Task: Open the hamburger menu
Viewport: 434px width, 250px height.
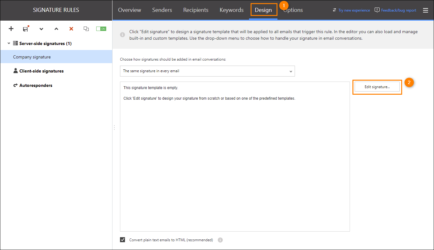Action: tap(426, 10)
